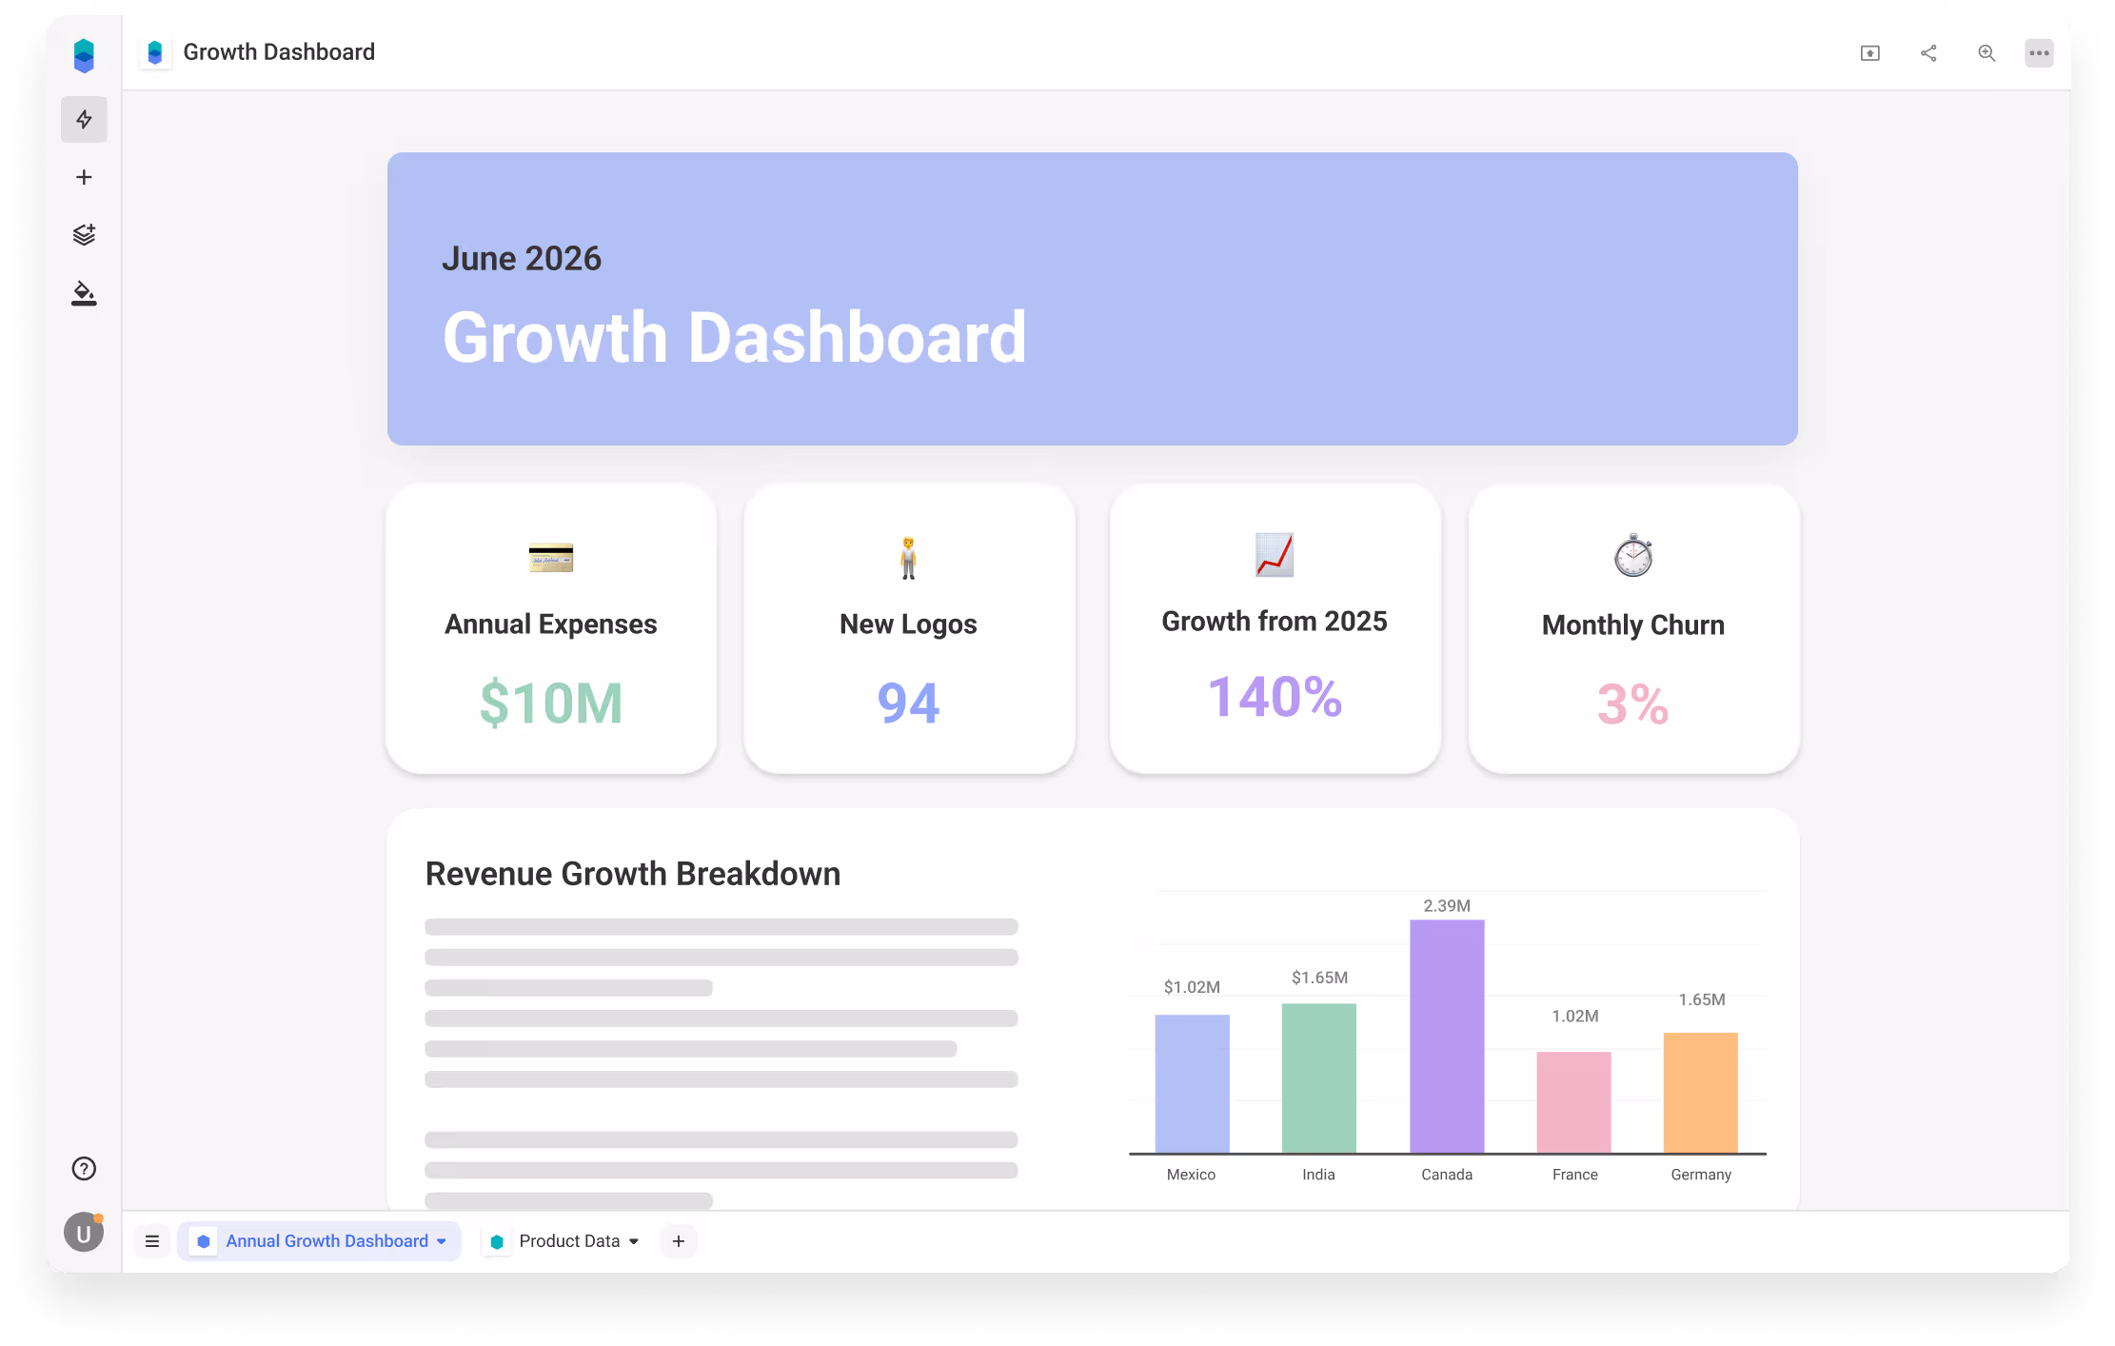2115x1346 pixels.
Task: Click the present mode icon in header
Action: click(1869, 53)
